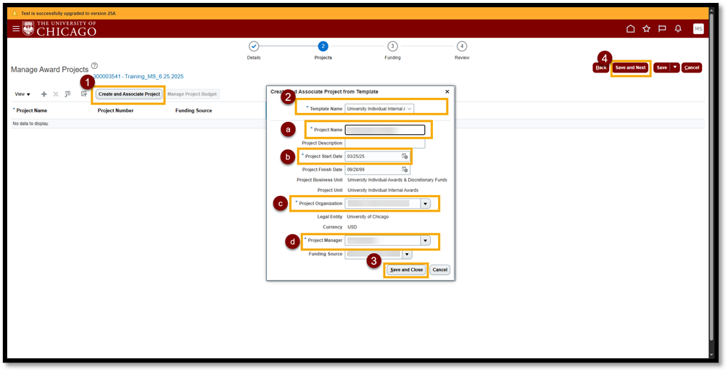Expand the Template Name dropdown
The width and height of the screenshot is (728, 372).
tap(410, 108)
